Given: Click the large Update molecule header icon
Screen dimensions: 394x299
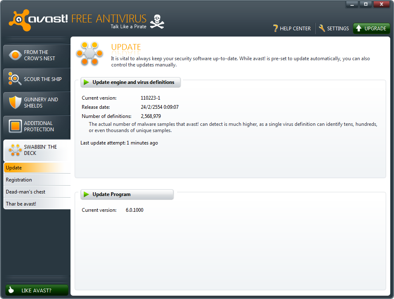Looking at the screenshot, I should point(90,53).
